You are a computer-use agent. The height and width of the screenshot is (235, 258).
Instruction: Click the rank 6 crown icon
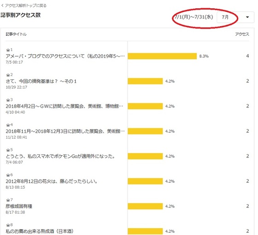pos(8,175)
